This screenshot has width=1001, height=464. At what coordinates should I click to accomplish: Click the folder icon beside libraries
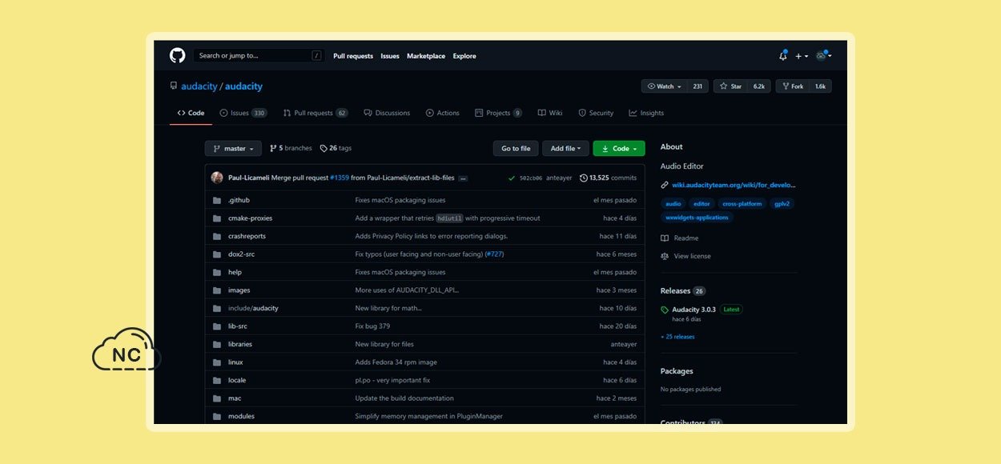pos(217,344)
